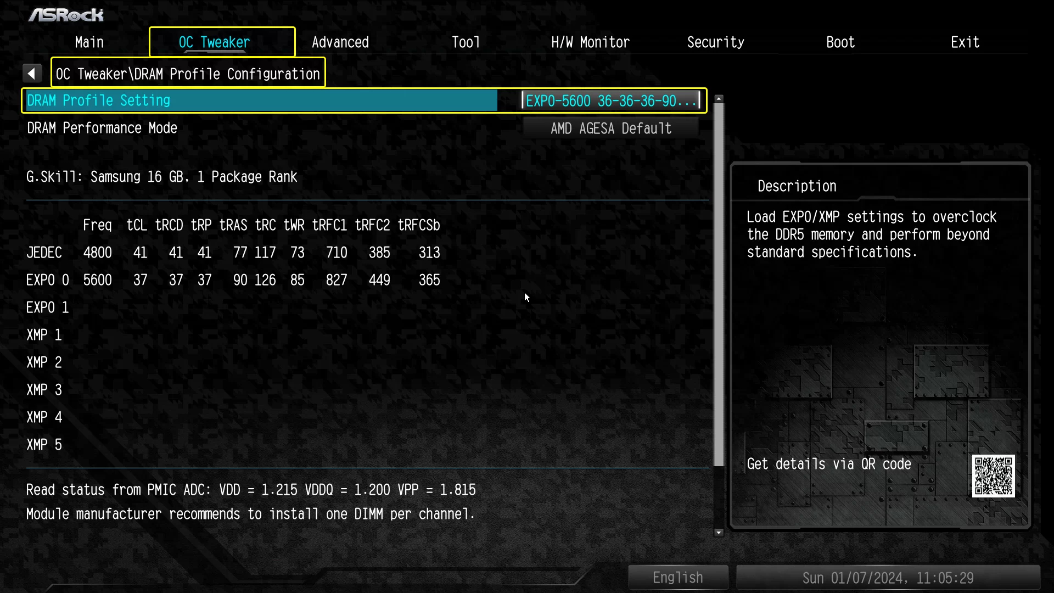Select the OC Tweaker tab

(x=214, y=42)
